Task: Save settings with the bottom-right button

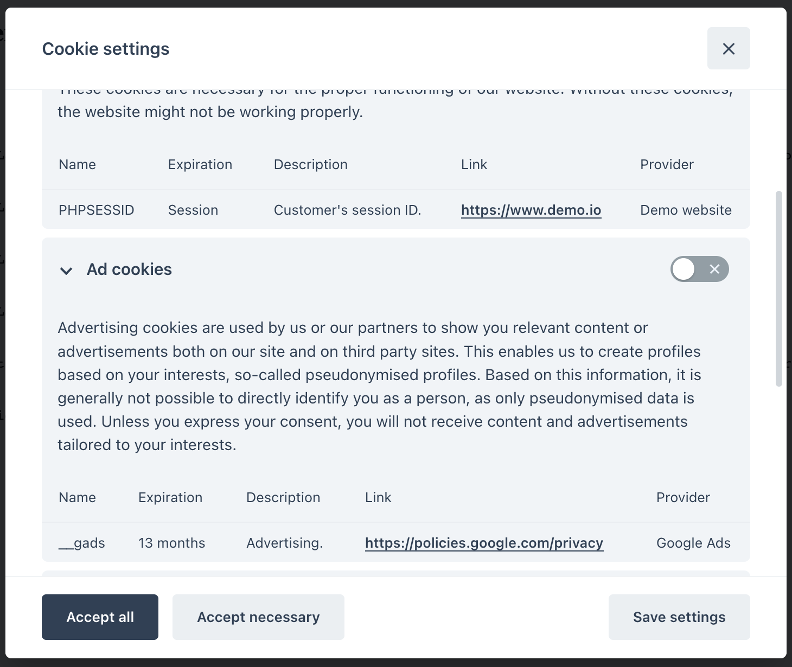Action: [x=679, y=617]
